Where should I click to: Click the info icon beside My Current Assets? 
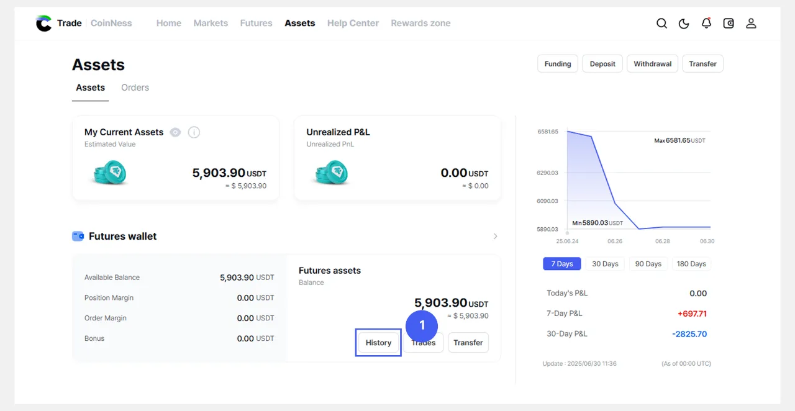point(194,132)
